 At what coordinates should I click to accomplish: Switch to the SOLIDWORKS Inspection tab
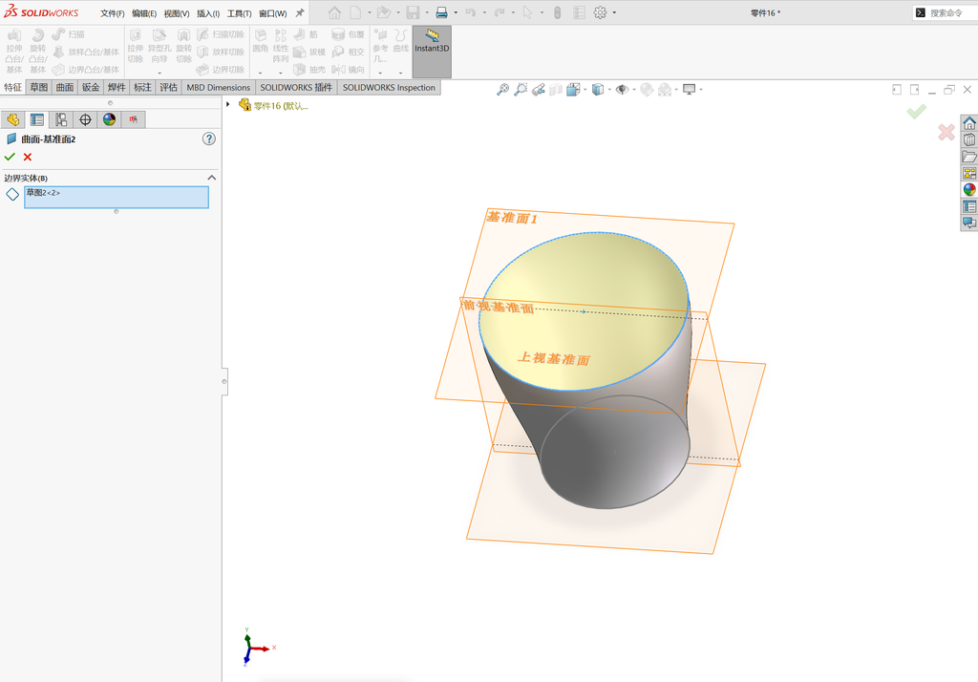point(389,87)
